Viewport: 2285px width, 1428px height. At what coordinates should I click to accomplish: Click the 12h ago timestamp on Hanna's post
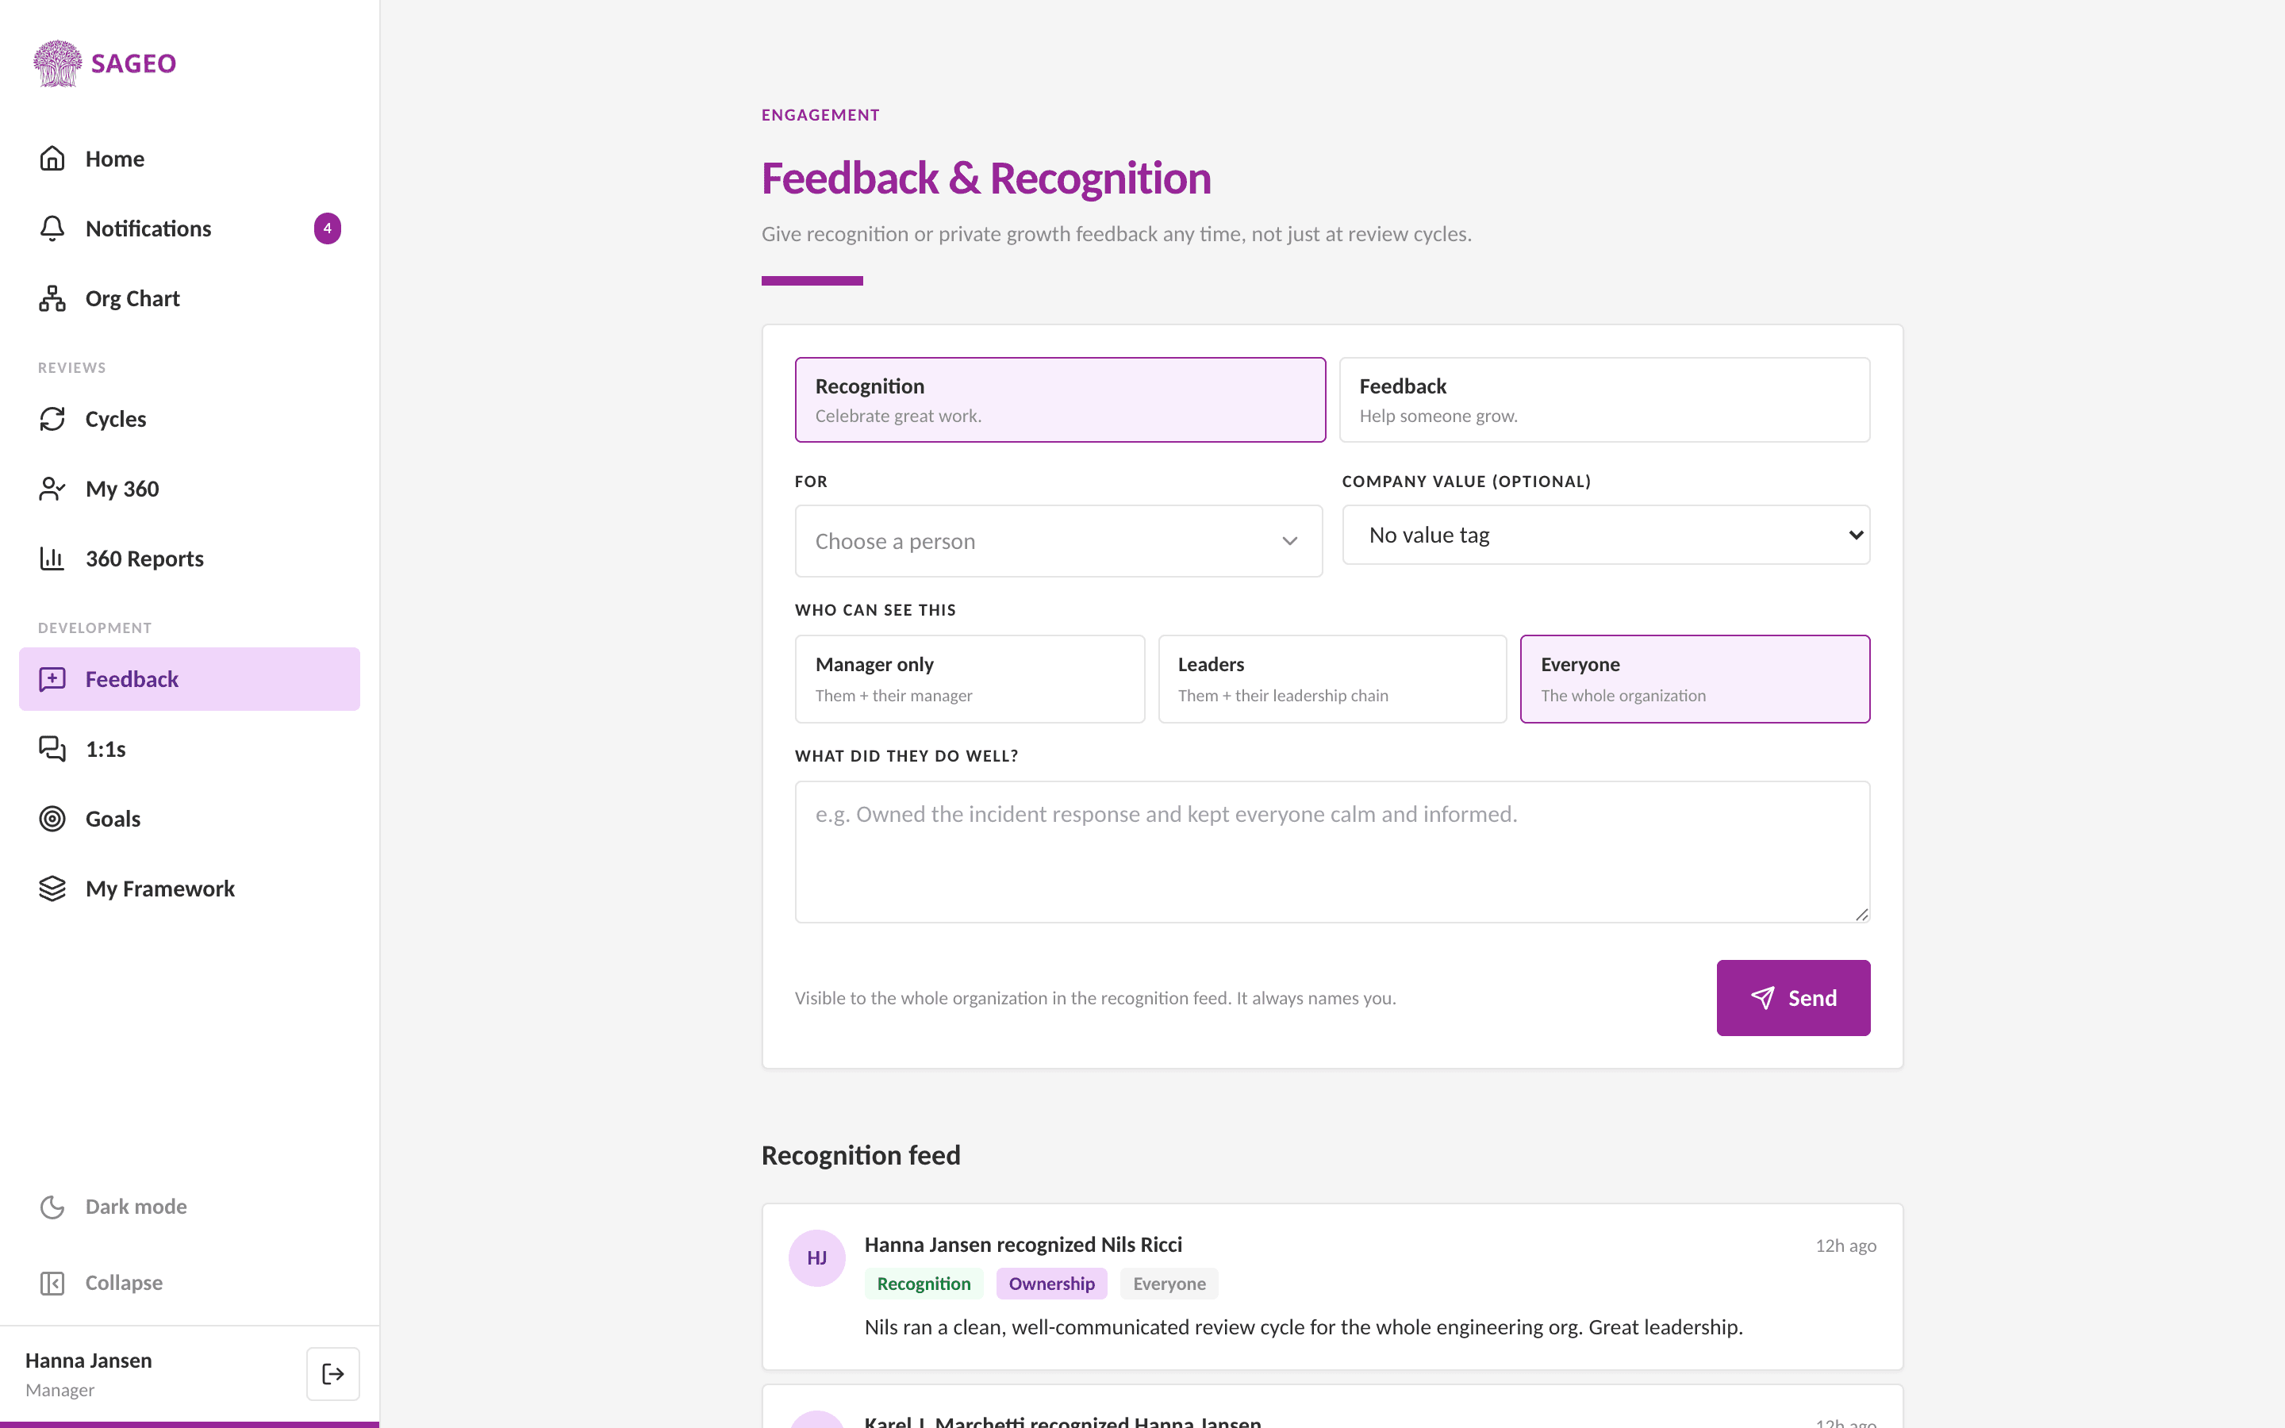1845,1246
